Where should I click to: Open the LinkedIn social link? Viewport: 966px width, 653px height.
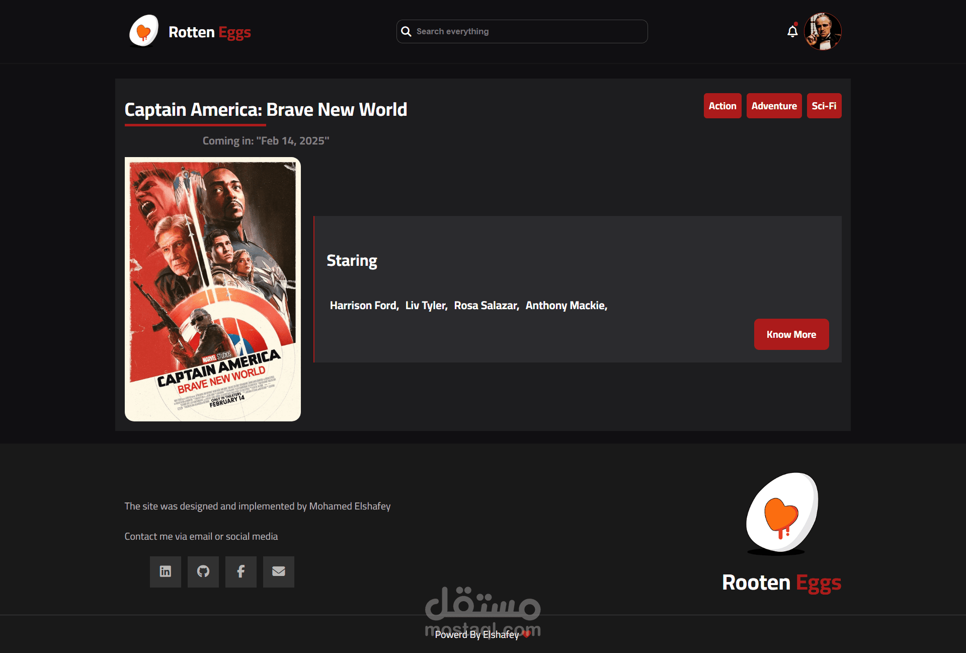pyautogui.click(x=166, y=571)
